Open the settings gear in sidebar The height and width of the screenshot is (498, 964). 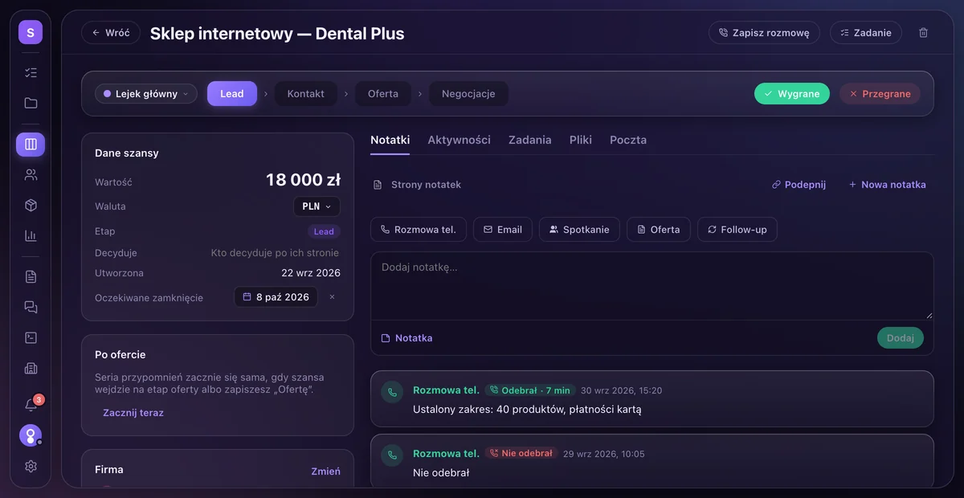(31, 466)
